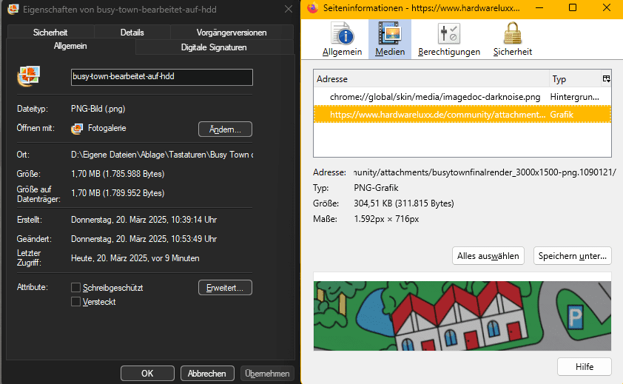Select the Allgemein tab in the Eigenschaften dialog
This screenshot has width=623, height=384.
pyautogui.click(x=70, y=46)
